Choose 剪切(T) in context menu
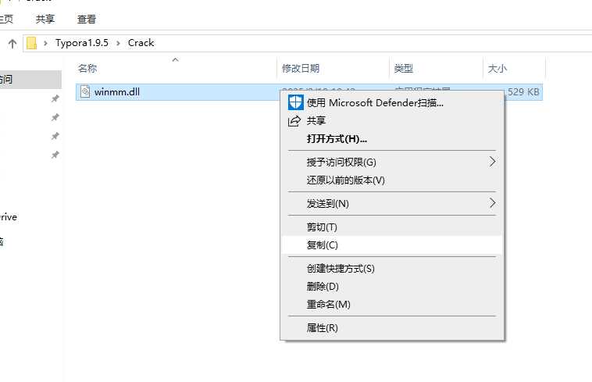Screen dimensions: 592x382 pos(392,227)
